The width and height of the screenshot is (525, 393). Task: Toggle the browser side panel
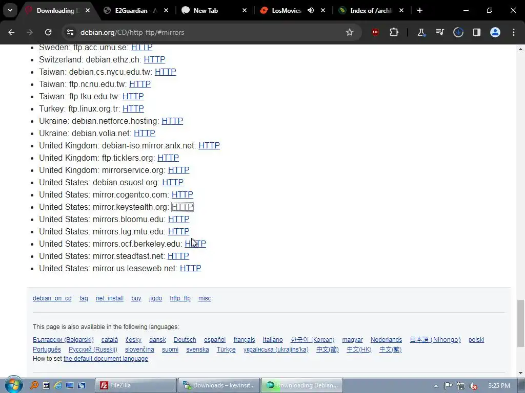[477, 32]
